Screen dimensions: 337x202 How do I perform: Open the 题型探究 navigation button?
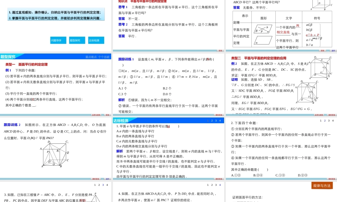click(77, 40)
